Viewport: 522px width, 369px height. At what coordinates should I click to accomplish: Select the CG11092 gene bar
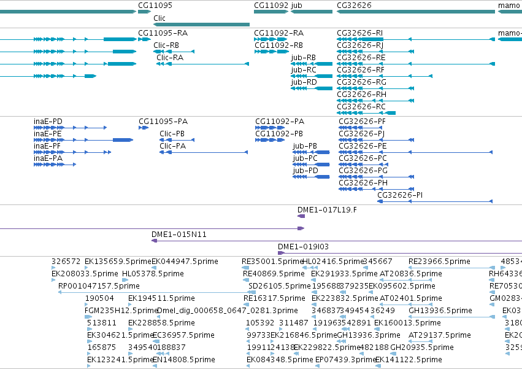tap(271, 12)
